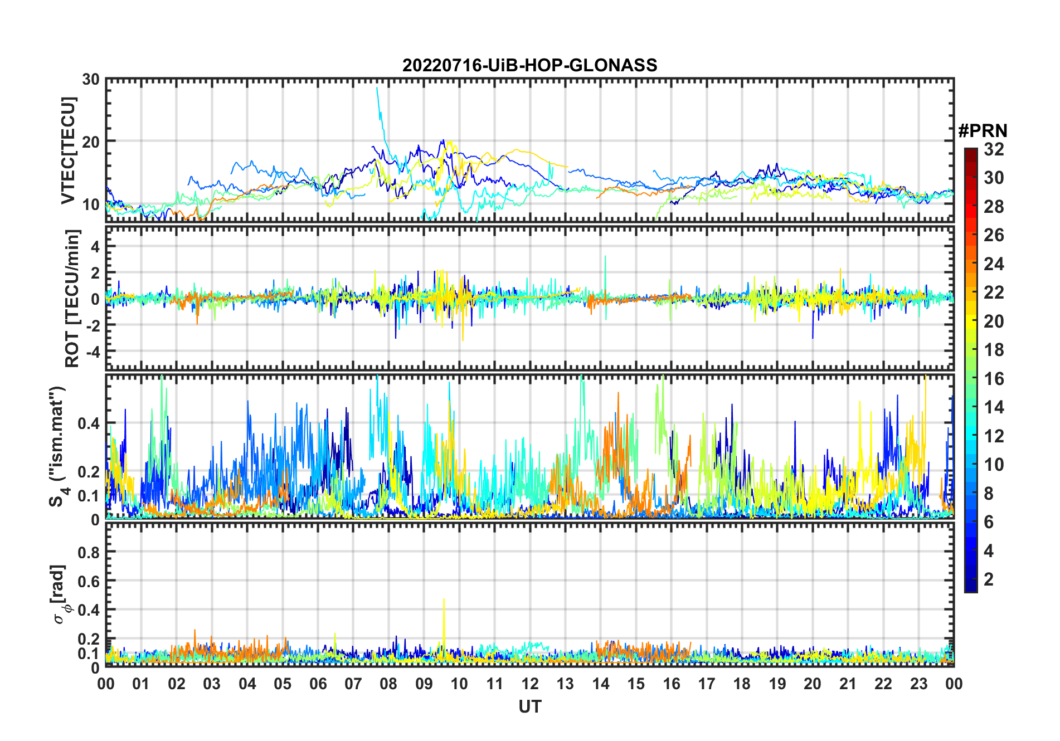The image size is (1060, 741).
Task: Click the 12 tick label on time axis
Action: [529, 684]
